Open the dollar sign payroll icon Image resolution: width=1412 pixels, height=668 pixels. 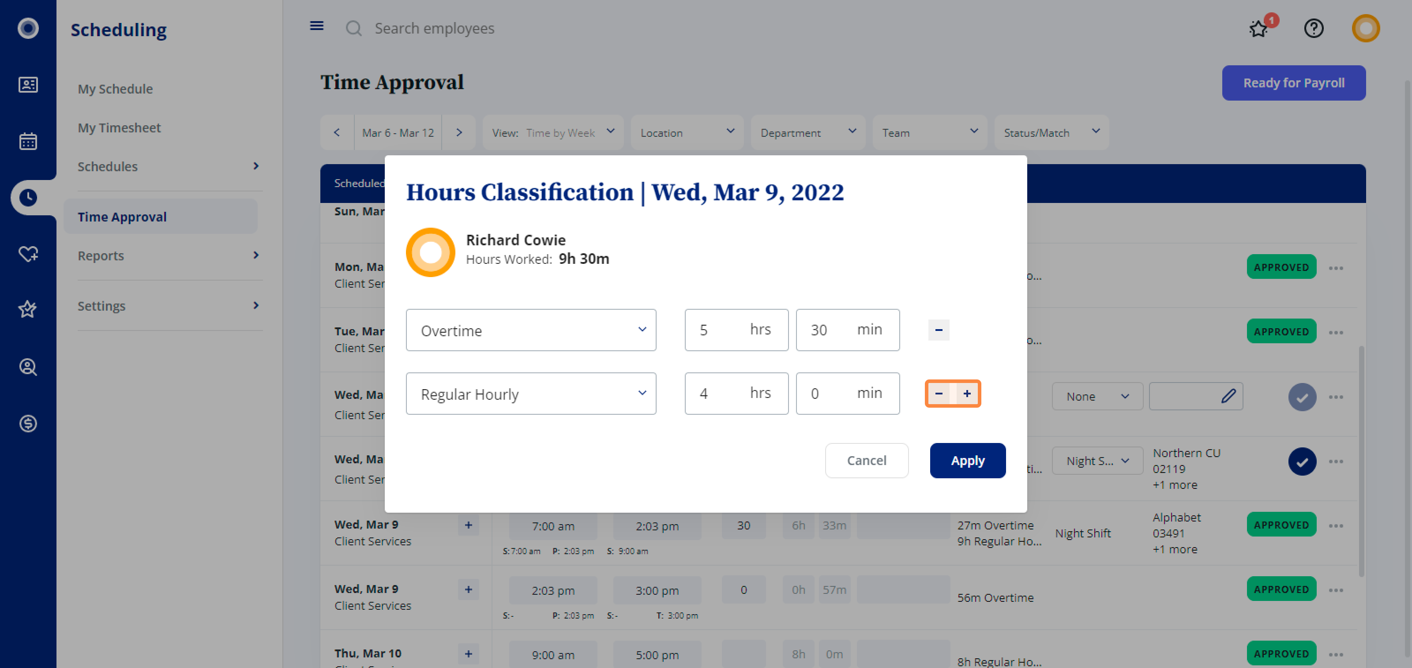click(x=28, y=423)
